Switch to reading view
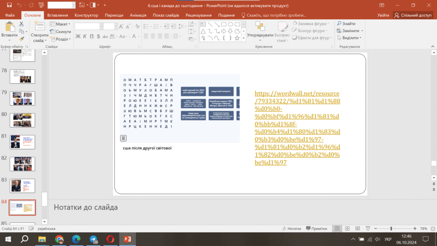The width and height of the screenshot is (437, 246). (358, 228)
